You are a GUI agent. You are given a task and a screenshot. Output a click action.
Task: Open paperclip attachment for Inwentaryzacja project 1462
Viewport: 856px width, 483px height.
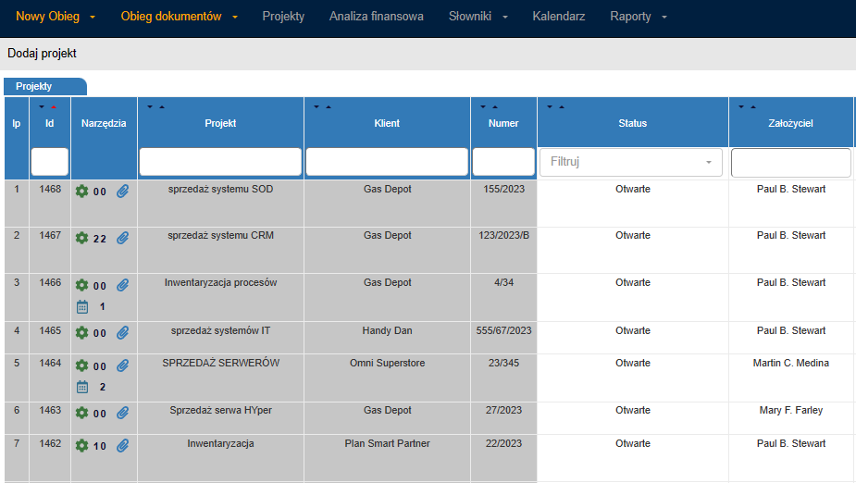123,446
